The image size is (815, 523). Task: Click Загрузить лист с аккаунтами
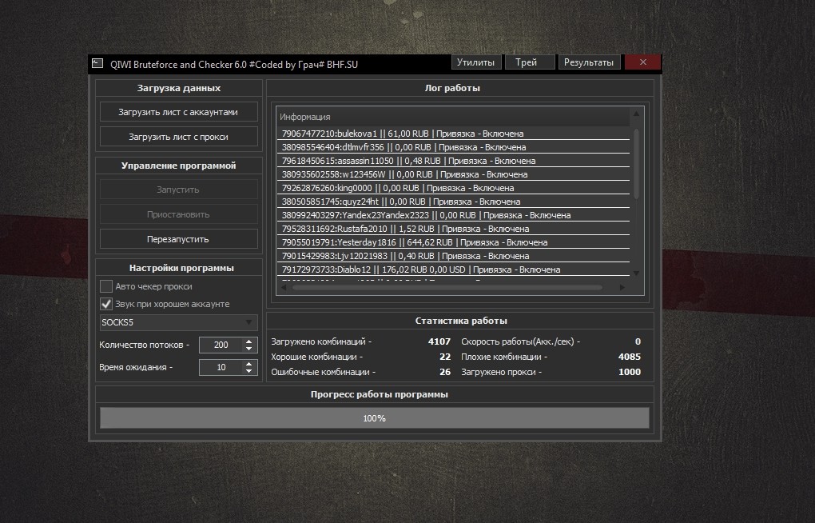[x=178, y=112]
